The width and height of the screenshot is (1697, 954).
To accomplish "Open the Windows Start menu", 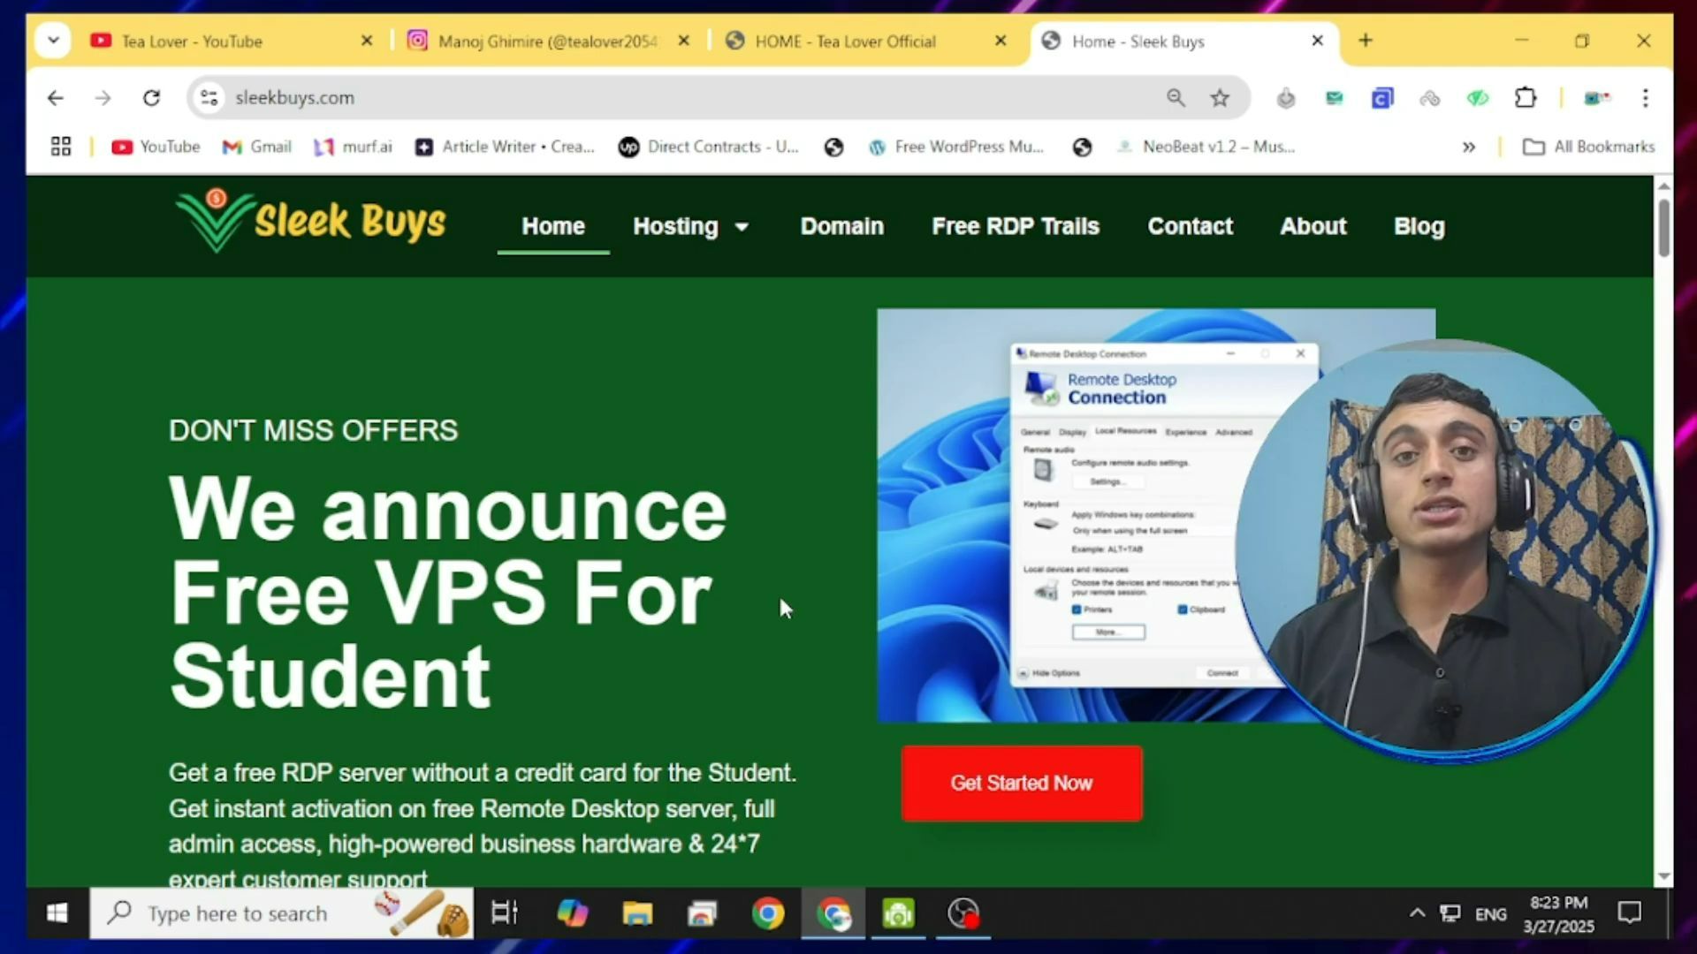I will coord(57,913).
